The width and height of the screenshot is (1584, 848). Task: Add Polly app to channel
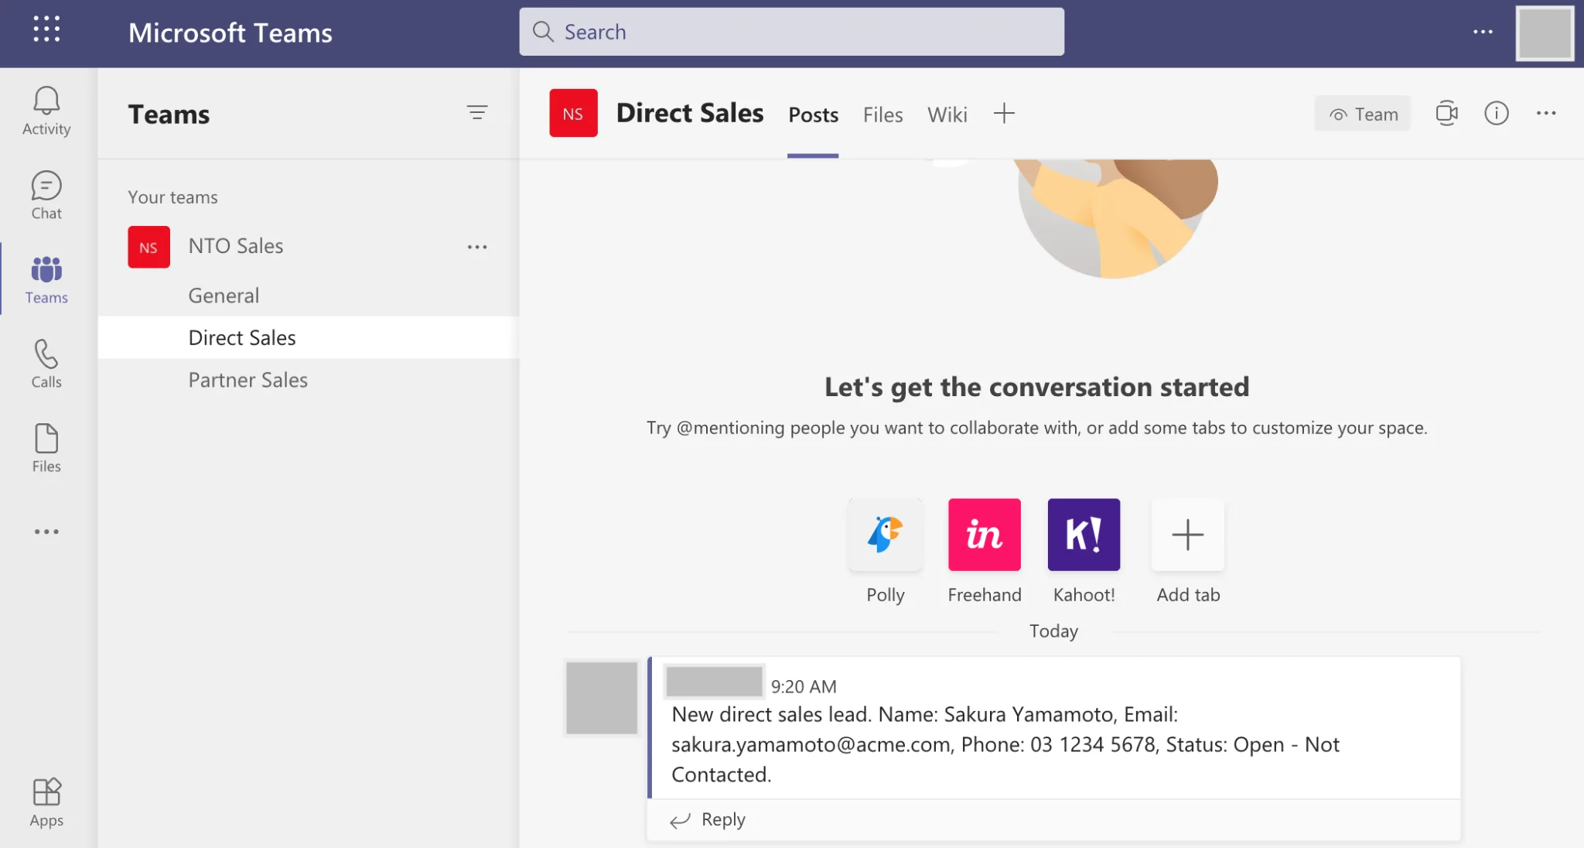click(x=884, y=535)
